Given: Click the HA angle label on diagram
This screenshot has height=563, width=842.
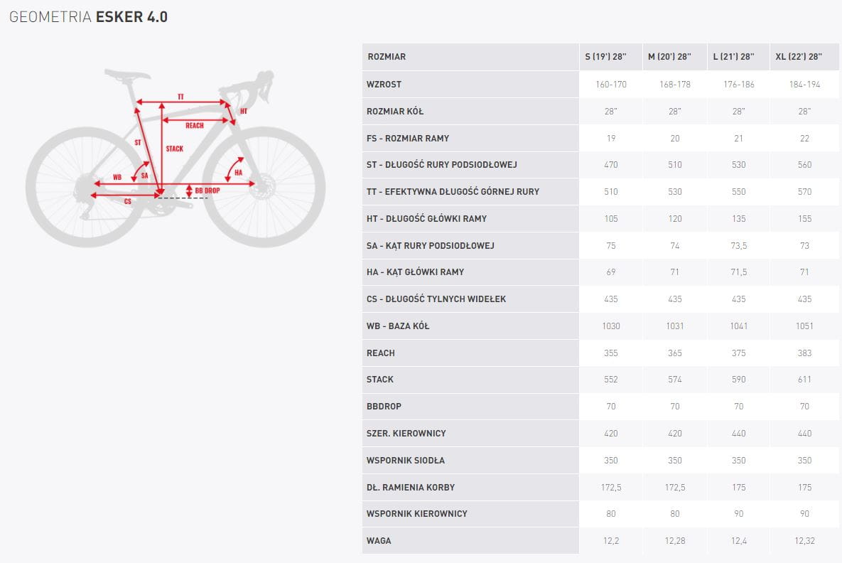Looking at the screenshot, I should tap(239, 172).
